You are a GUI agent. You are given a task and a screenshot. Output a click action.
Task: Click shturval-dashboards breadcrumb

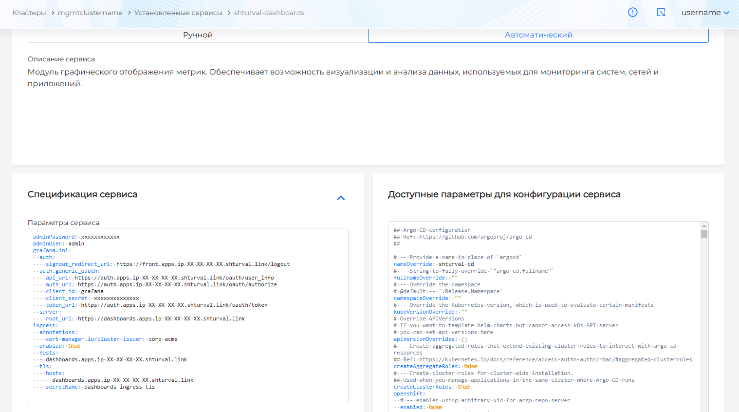click(269, 13)
